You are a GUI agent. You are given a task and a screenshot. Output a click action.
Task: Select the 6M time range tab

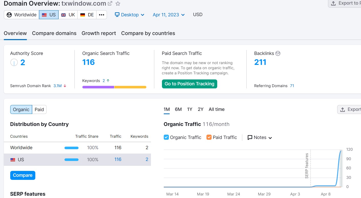pyautogui.click(x=178, y=109)
